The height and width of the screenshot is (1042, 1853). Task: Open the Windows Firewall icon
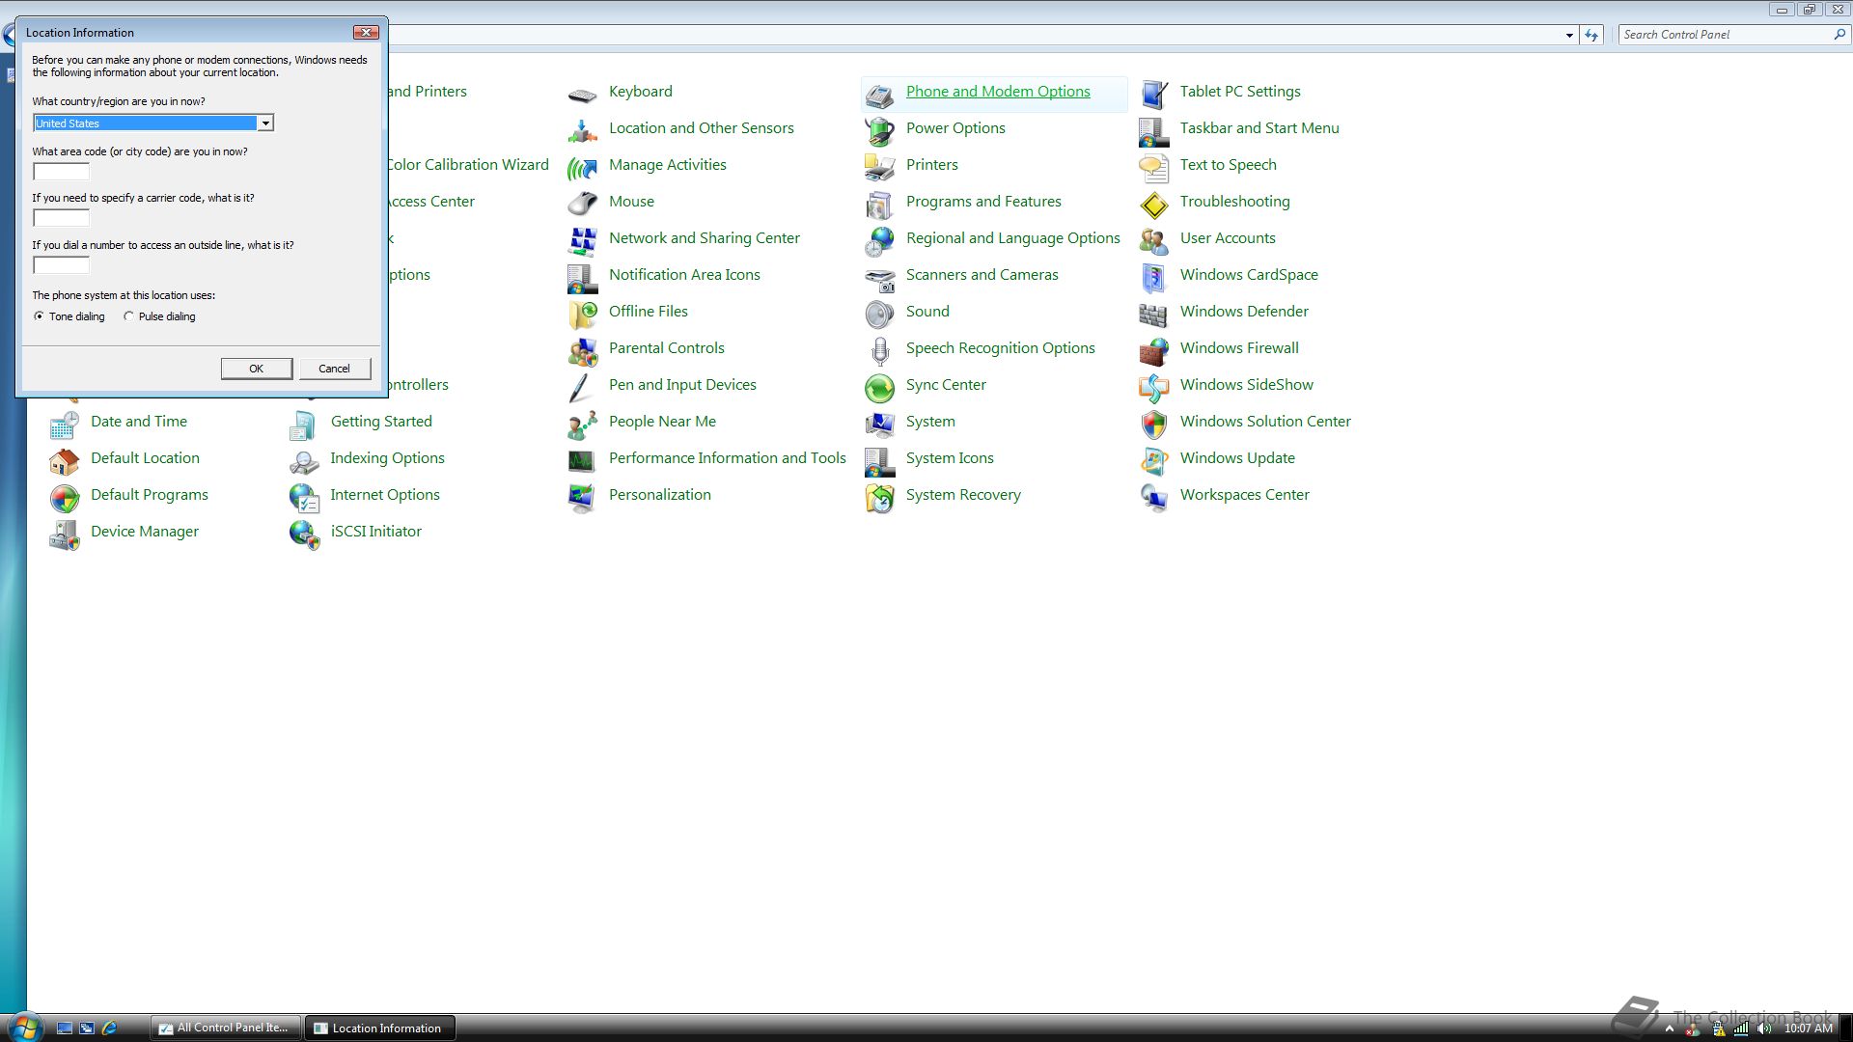(1153, 351)
